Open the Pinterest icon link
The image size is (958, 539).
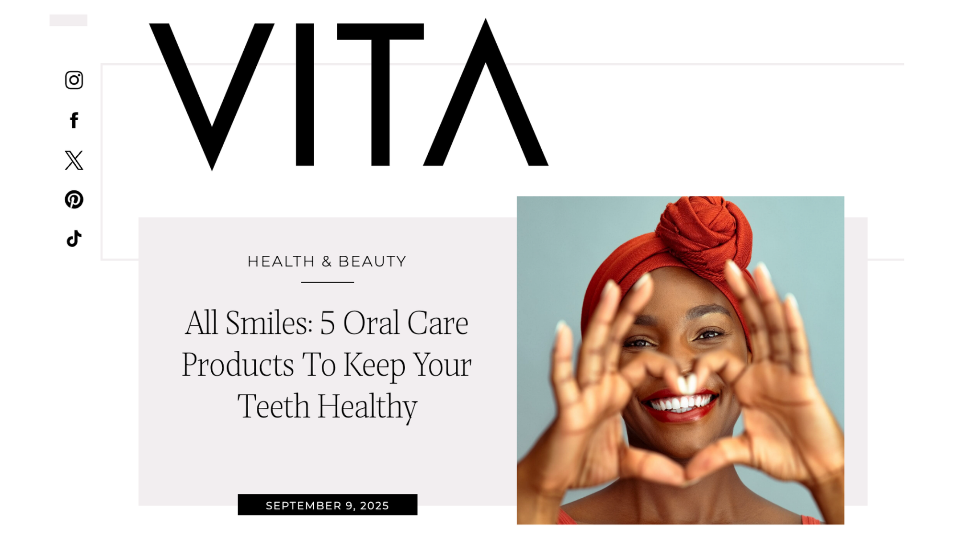click(x=74, y=199)
